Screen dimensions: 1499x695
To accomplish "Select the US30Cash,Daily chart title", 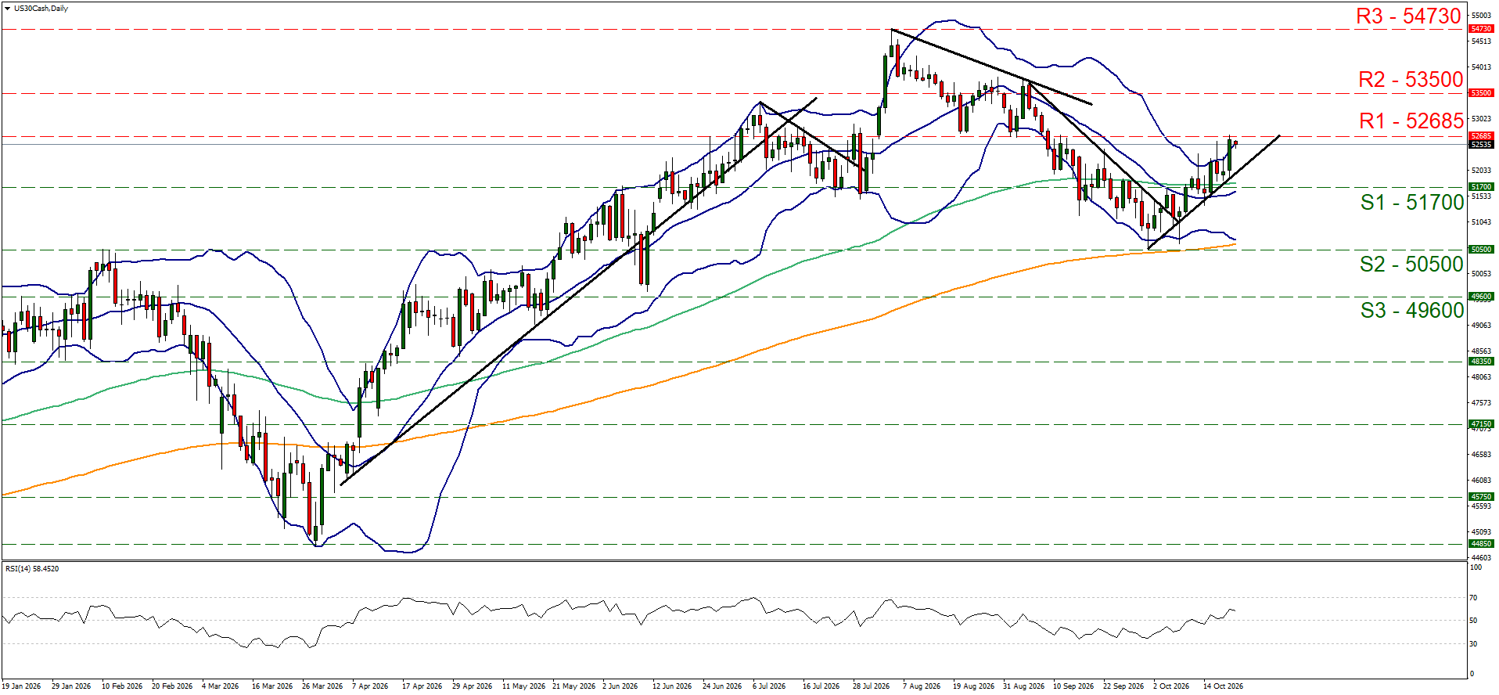I will coord(41,9).
